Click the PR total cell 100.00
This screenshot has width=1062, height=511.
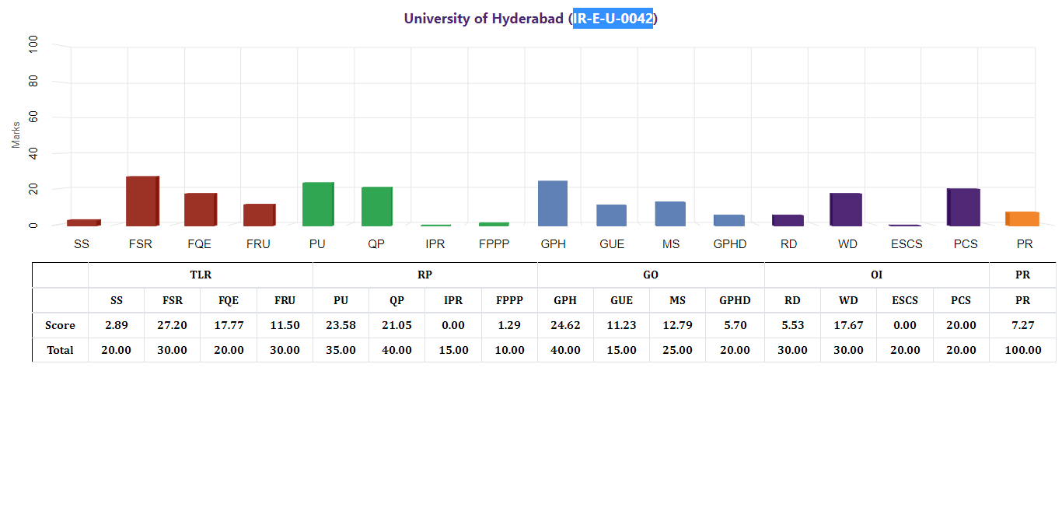(1022, 350)
